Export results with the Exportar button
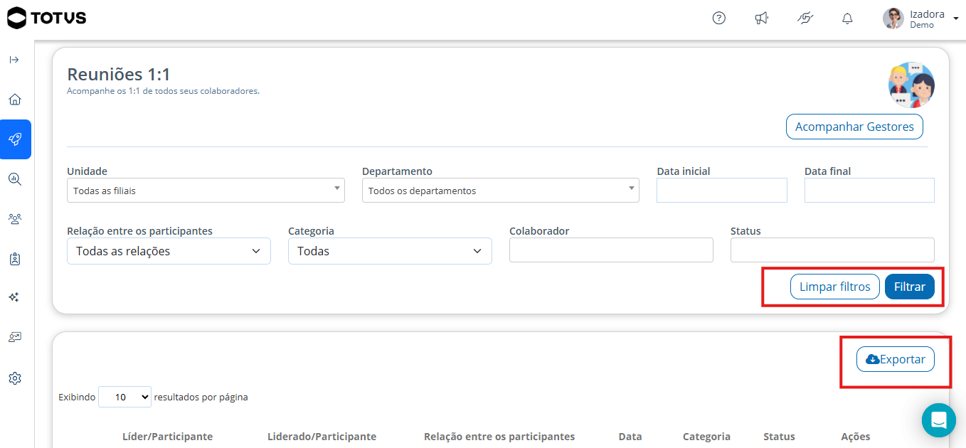This screenshot has width=966, height=448. [896, 359]
